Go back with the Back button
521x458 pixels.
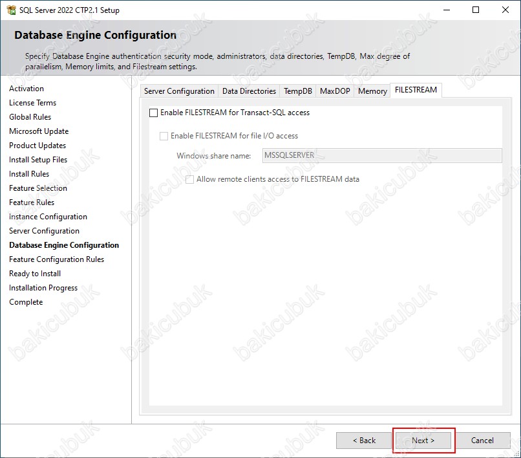click(x=364, y=441)
